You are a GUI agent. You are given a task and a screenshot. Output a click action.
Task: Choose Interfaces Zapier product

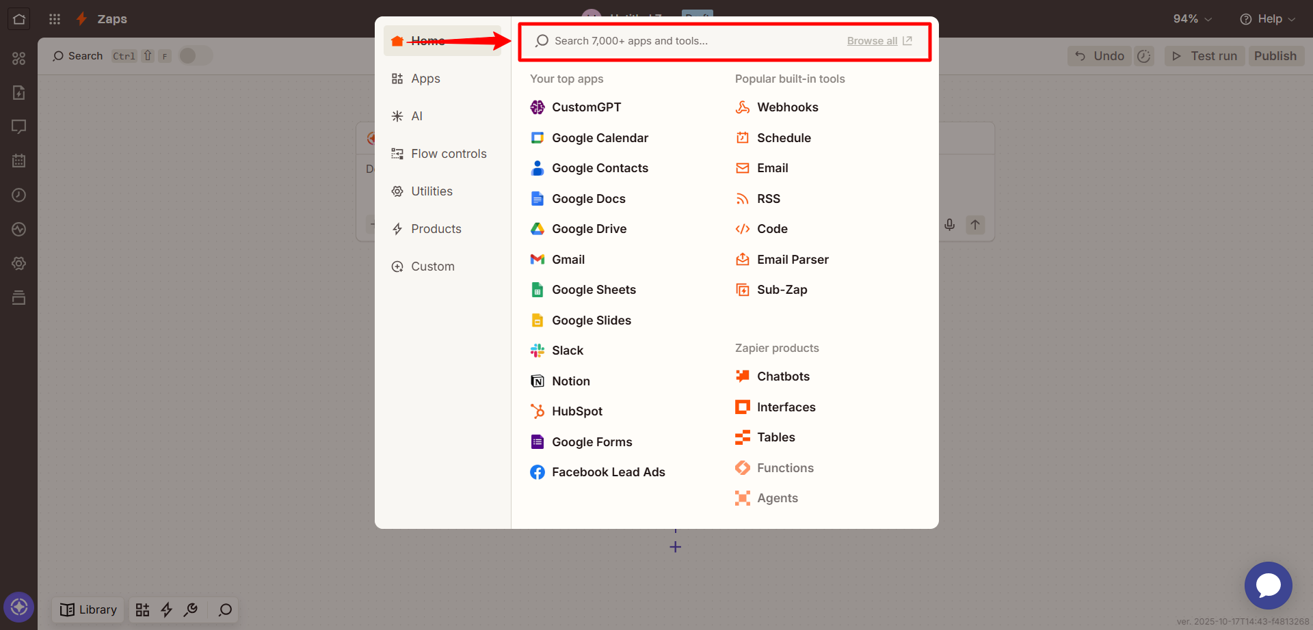(775, 407)
